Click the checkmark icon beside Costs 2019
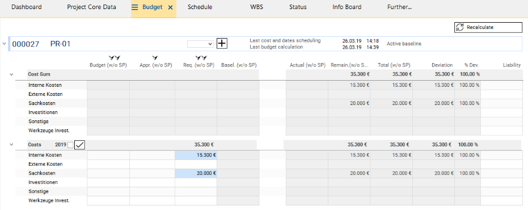528x210 pixels. point(80,145)
